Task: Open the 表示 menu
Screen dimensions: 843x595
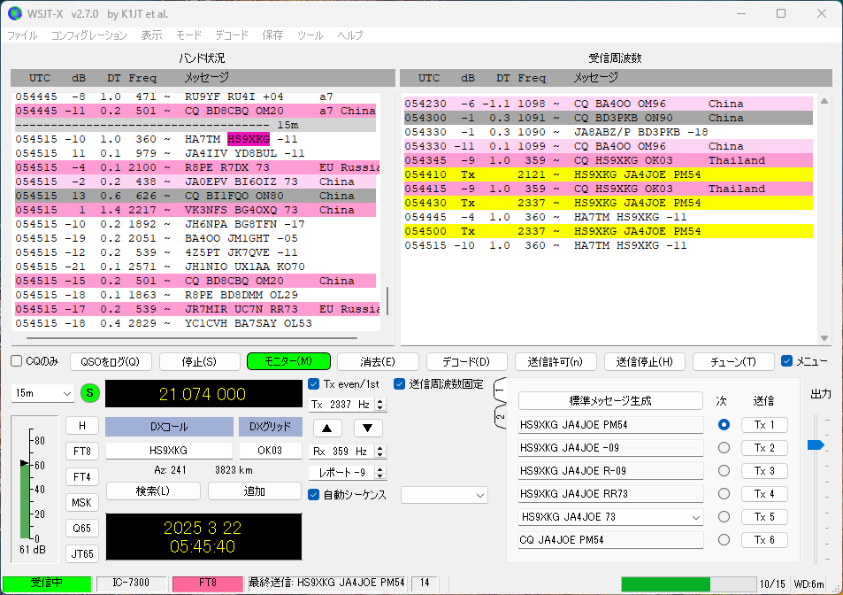Action: pyautogui.click(x=151, y=35)
